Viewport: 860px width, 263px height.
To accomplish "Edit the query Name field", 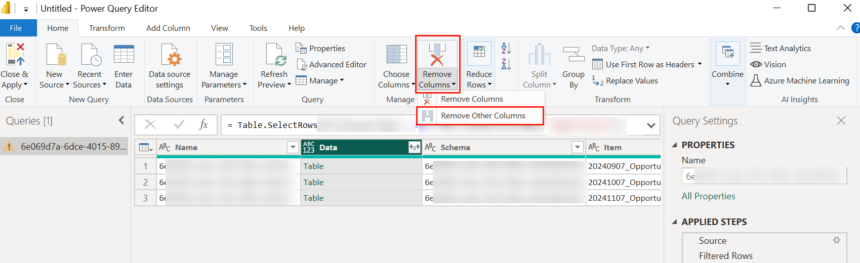I will pyautogui.click(x=764, y=176).
